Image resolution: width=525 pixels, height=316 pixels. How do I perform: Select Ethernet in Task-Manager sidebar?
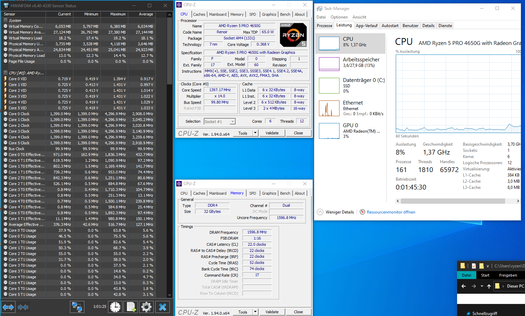pos(350,108)
